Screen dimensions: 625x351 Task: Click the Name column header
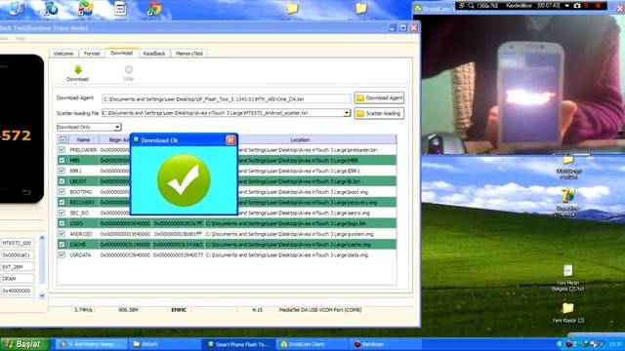click(83, 139)
